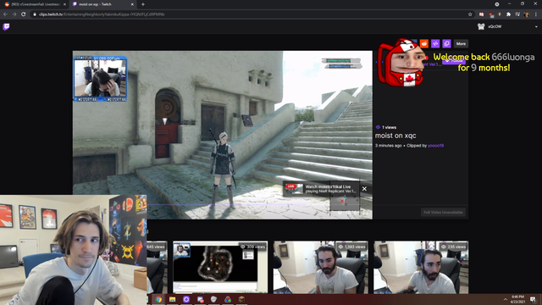Screen dimensions: 542x305
Task: Open the xQcOW account dropdown
Action: pyautogui.click(x=536, y=26)
